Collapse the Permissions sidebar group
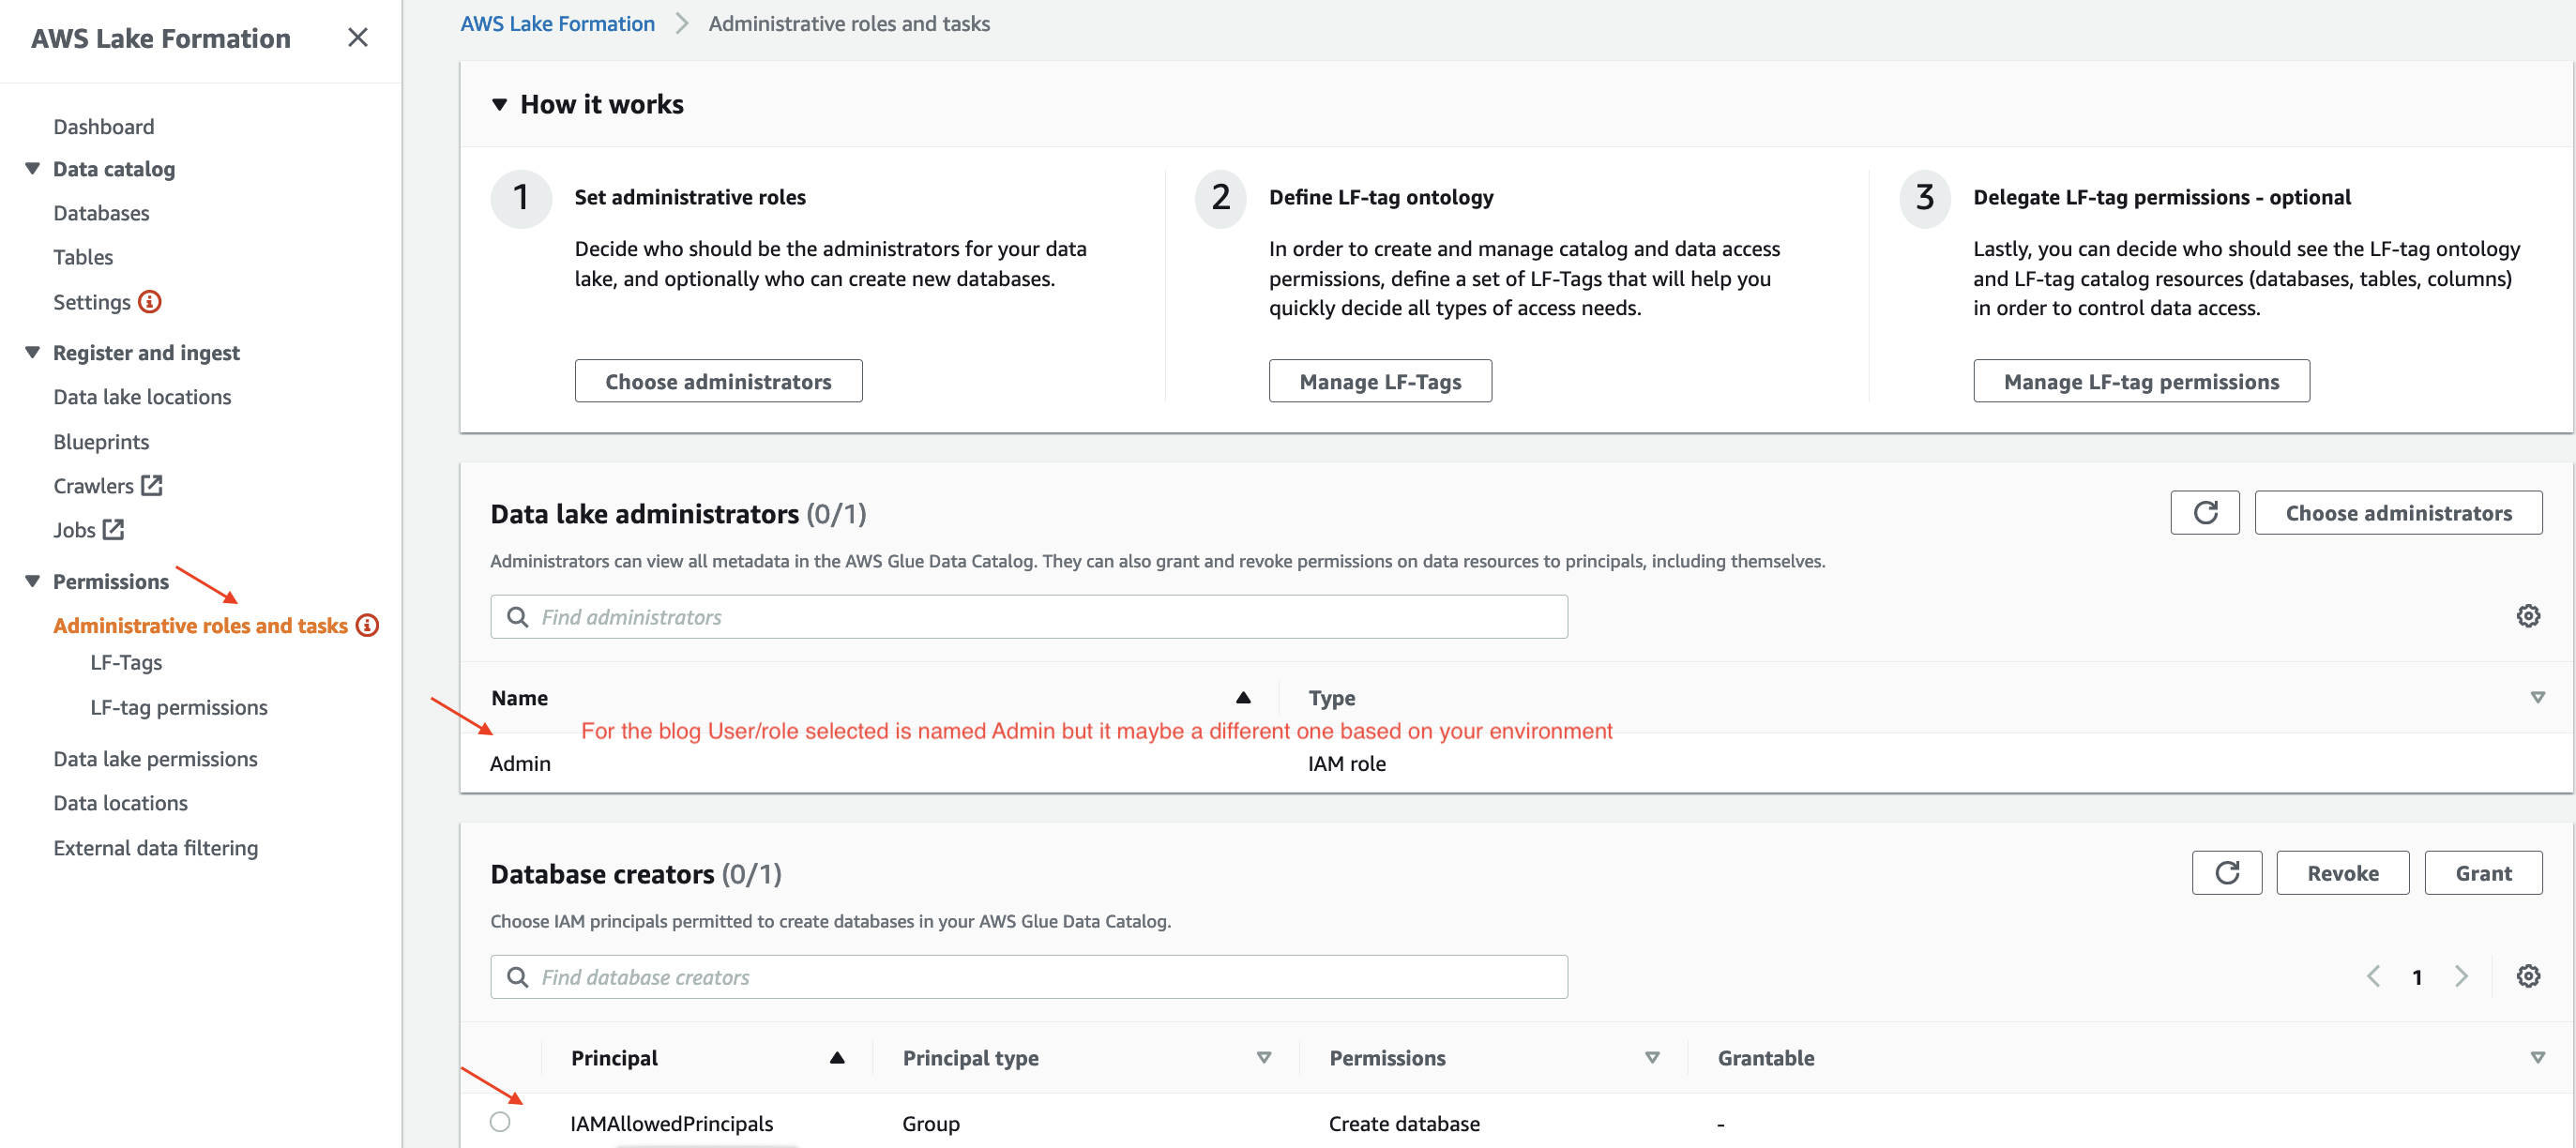The height and width of the screenshot is (1148, 2576). [x=33, y=581]
